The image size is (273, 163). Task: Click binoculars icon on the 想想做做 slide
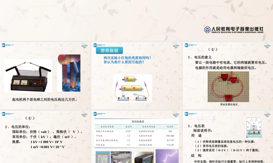pyautogui.click(x=176, y=46)
